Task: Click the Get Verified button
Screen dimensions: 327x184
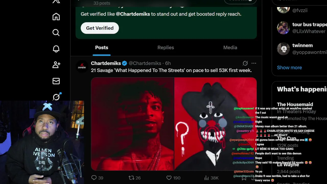Action: coord(100,28)
